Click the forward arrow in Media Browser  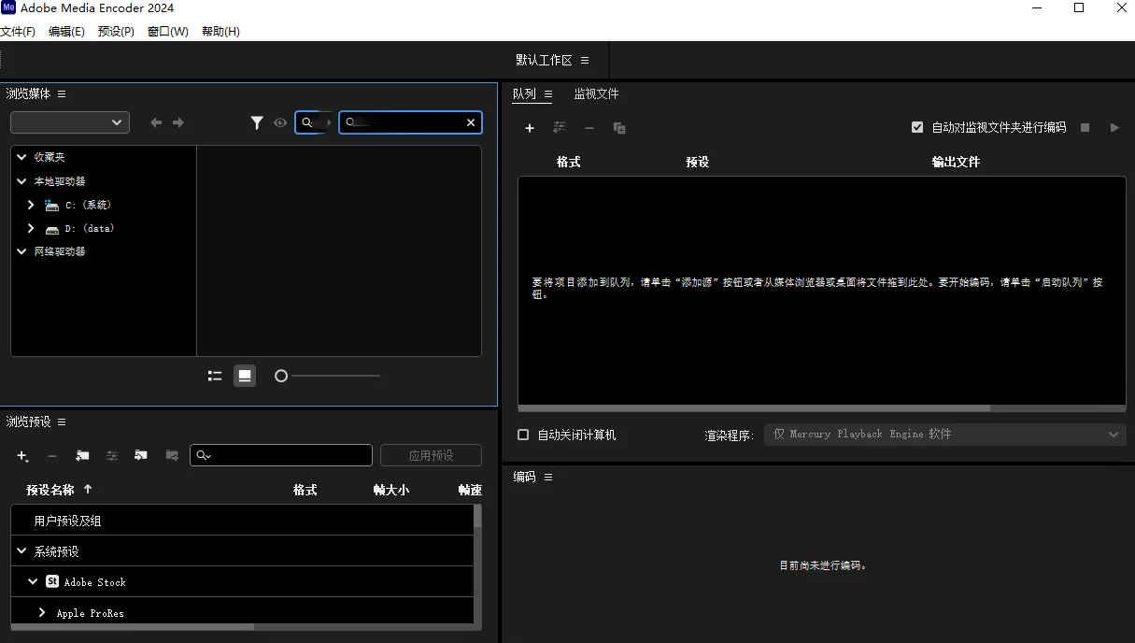178,122
